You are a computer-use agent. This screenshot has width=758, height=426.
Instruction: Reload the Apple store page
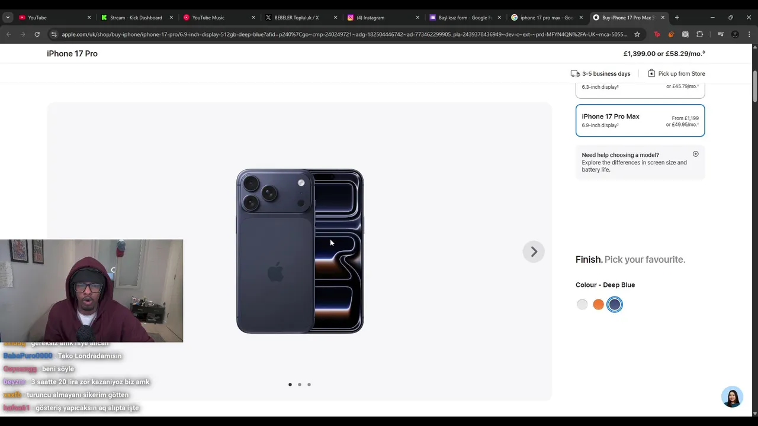pos(37,34)
